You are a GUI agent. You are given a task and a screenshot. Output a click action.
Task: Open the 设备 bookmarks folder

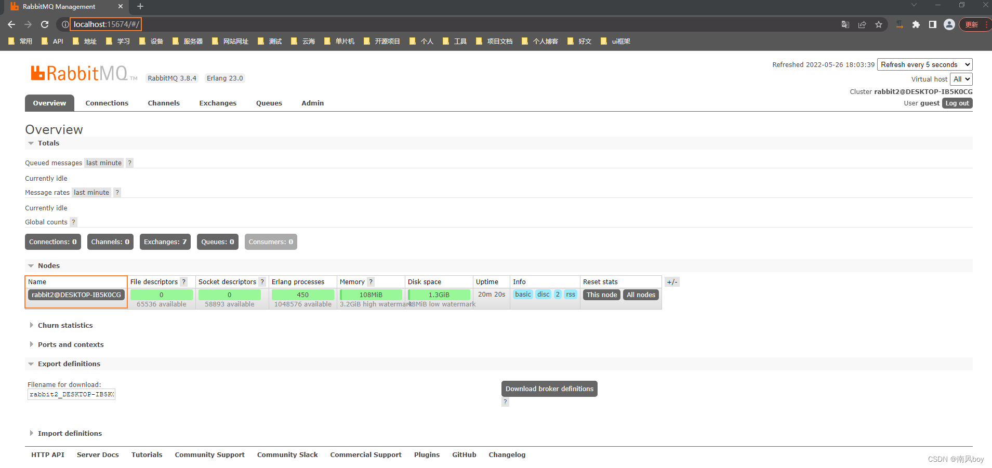(151, 41)
